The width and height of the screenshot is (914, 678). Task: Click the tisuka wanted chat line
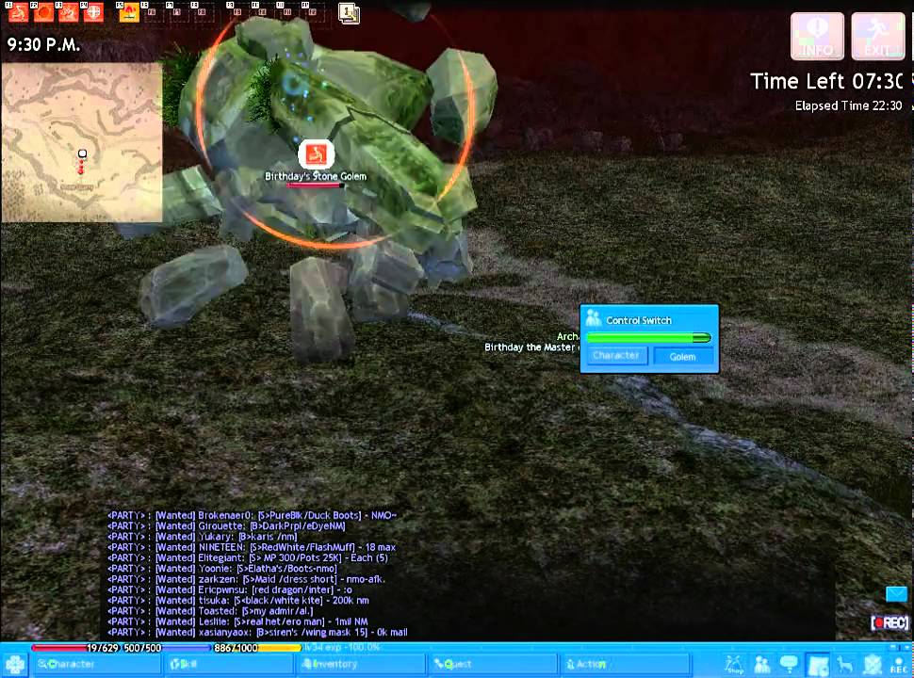pos(238,600)
